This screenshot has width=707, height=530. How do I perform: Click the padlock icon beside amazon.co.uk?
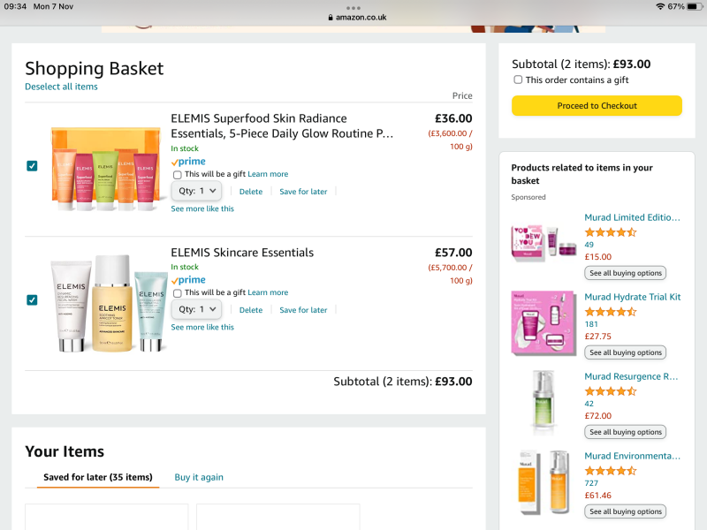pos(330,17)
